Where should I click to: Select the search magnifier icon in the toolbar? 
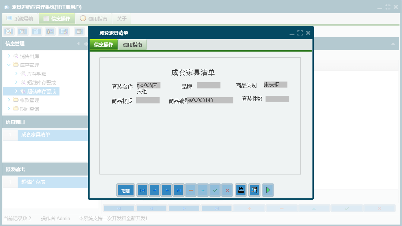(x=8, y=31)
